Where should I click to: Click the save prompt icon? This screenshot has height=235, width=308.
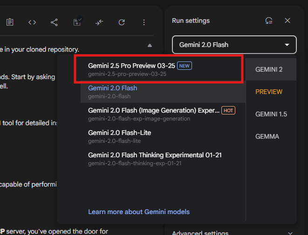click(77, 22)
